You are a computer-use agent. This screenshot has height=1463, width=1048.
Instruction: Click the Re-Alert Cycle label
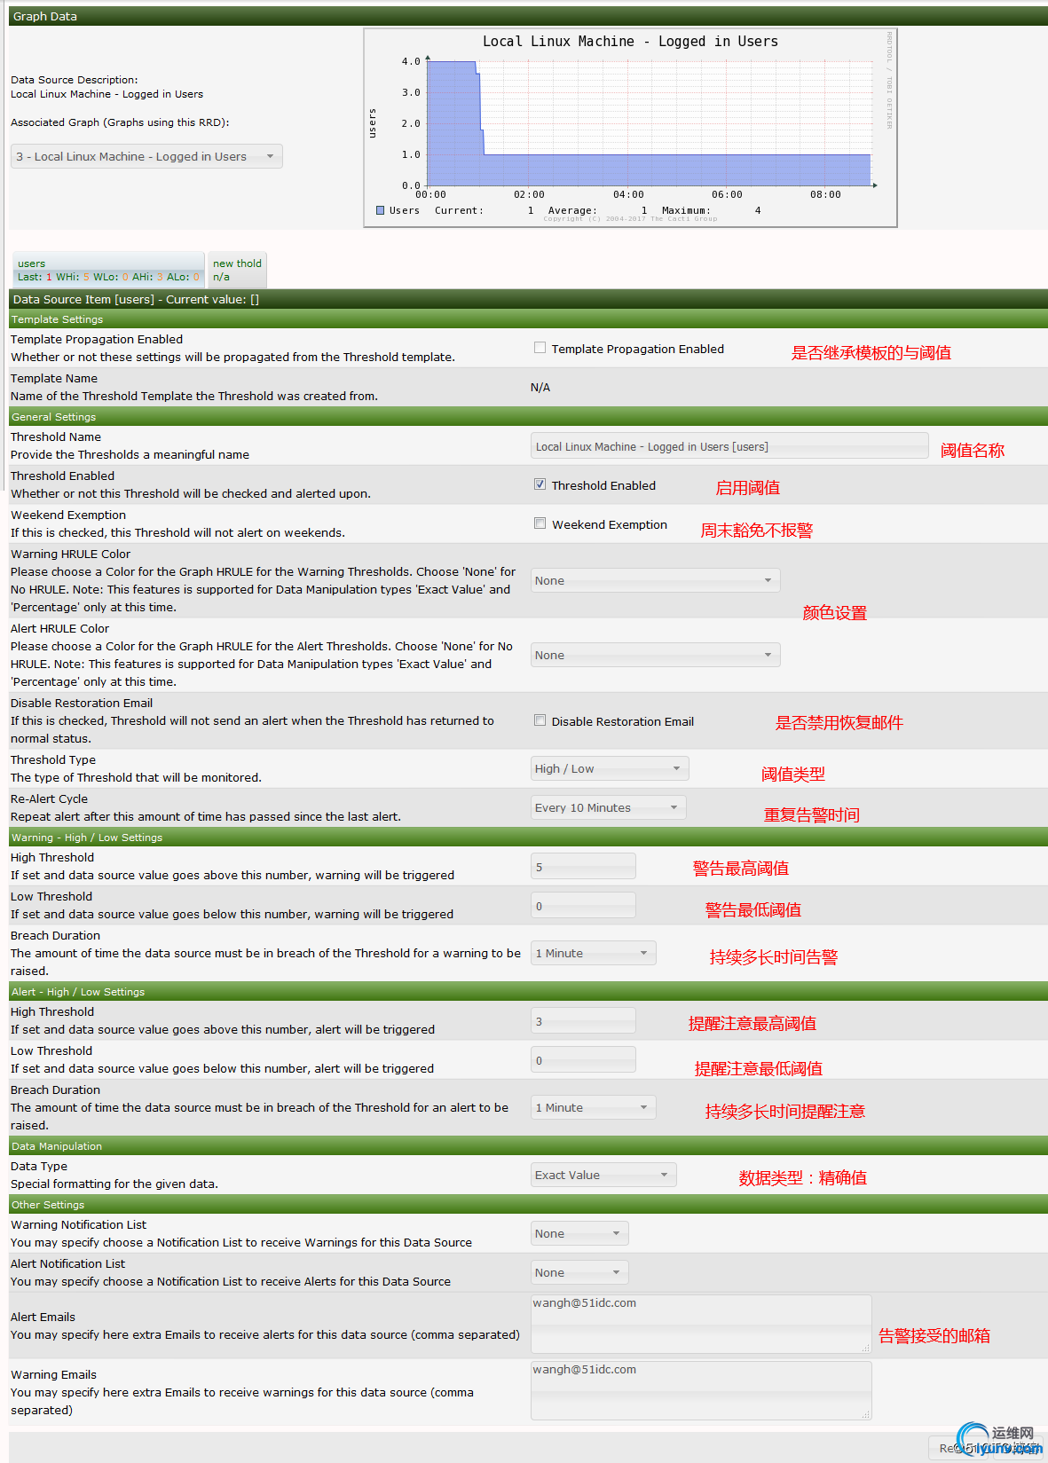(50, 798)
